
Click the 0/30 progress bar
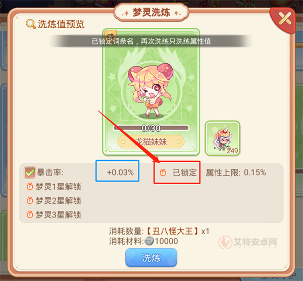(151, 128)
